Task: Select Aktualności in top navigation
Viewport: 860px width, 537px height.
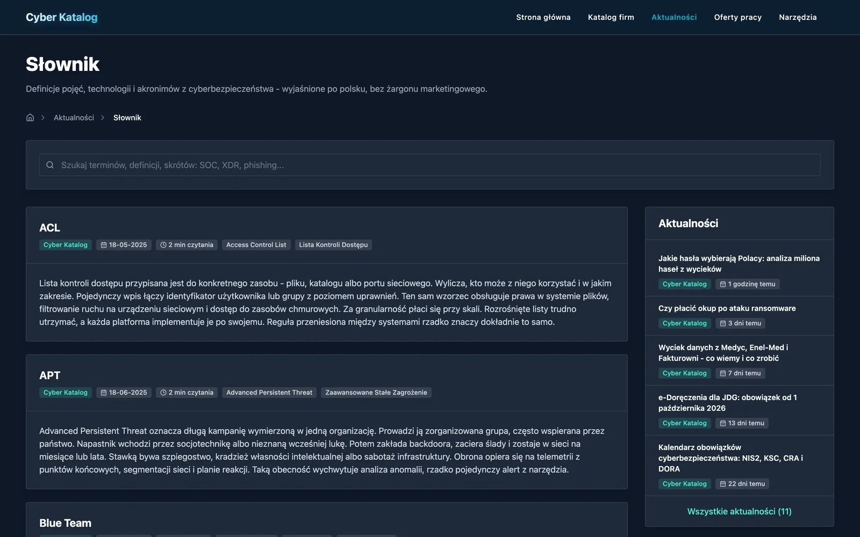Action: [674, 17]
